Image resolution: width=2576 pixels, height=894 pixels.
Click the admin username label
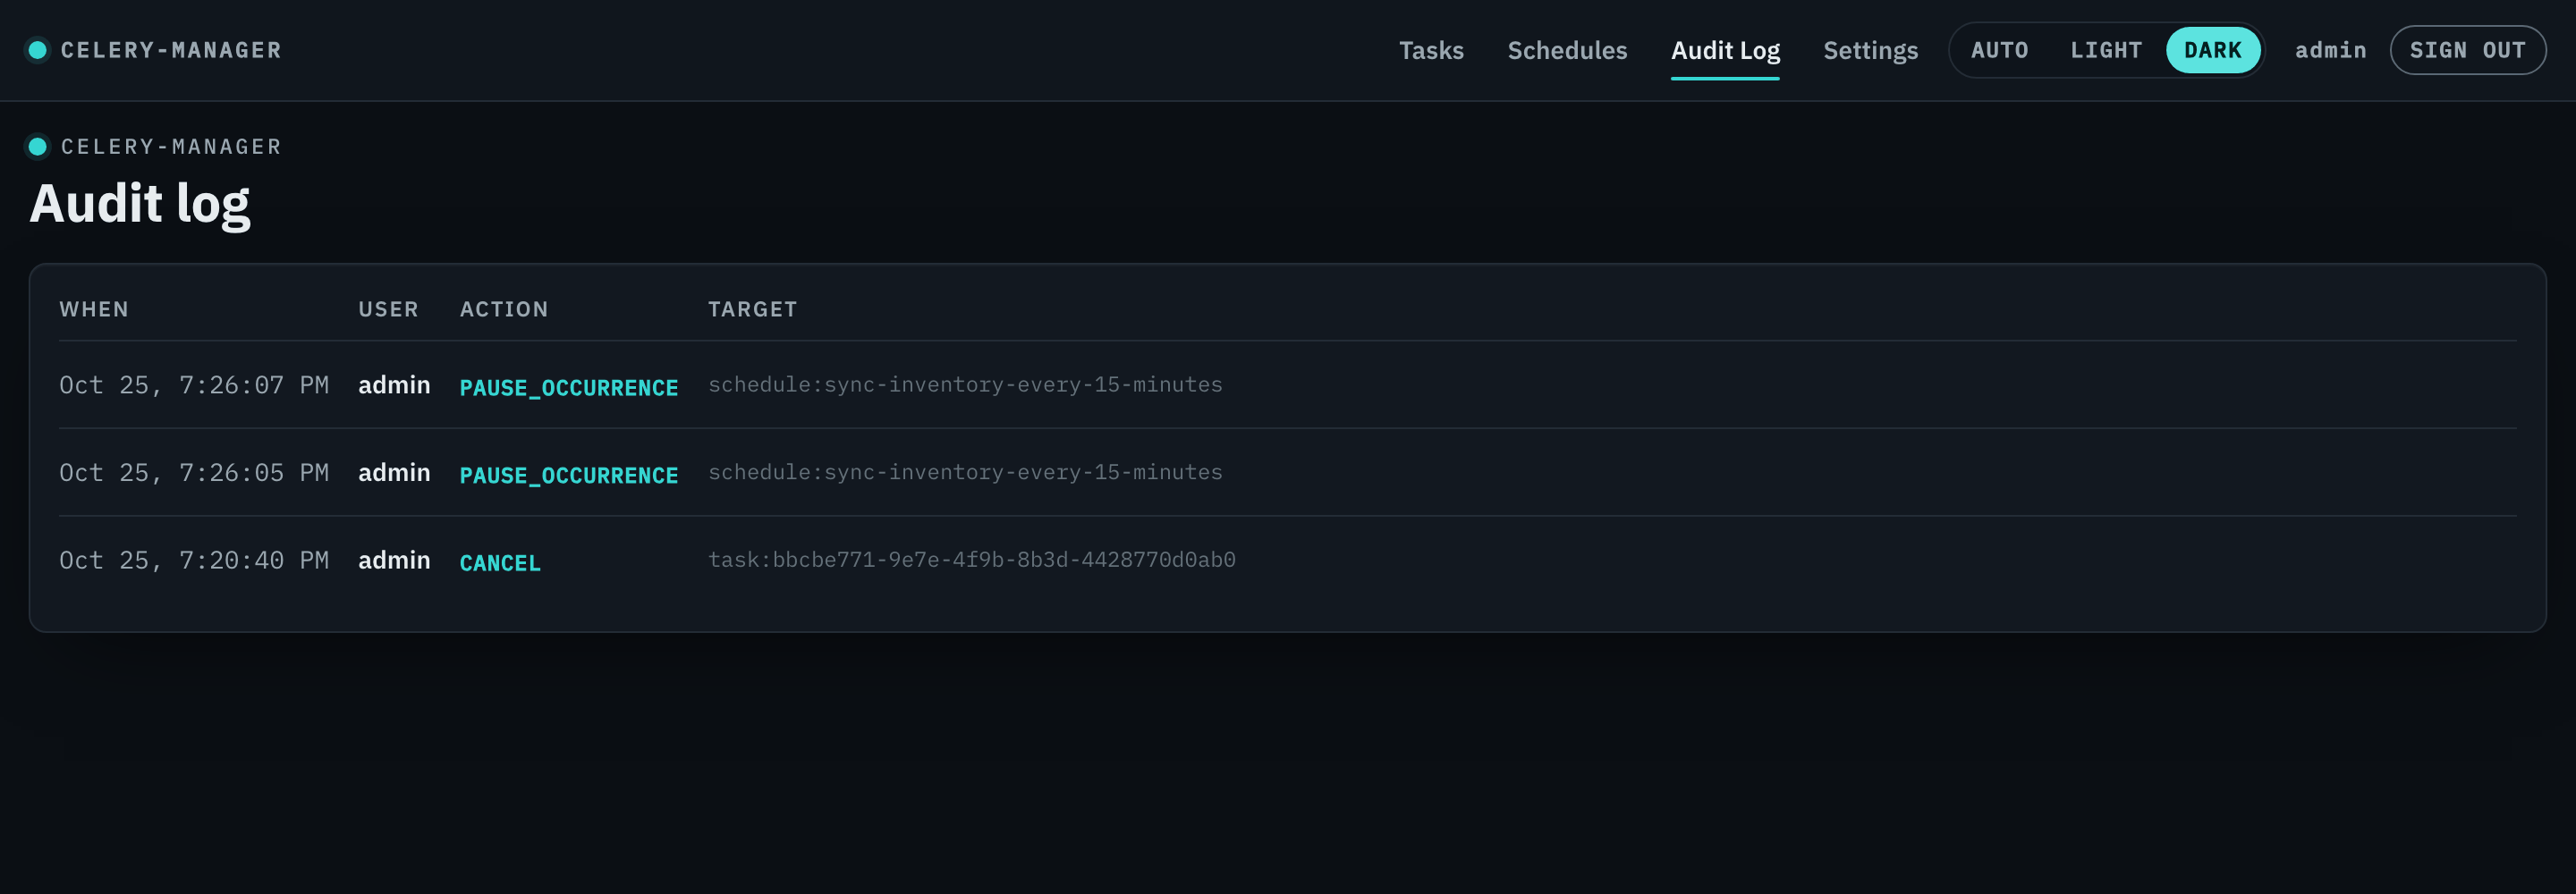(x=2330, y=50)
